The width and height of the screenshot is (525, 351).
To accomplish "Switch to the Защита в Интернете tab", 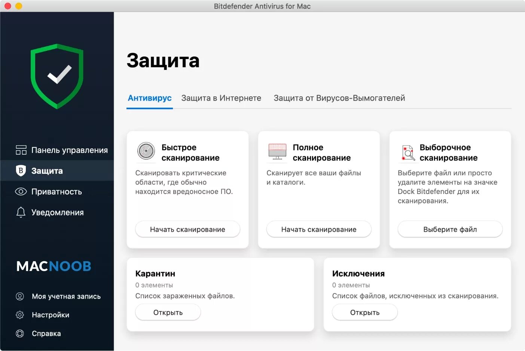I will pyautogui.click(x=221, y=98).
